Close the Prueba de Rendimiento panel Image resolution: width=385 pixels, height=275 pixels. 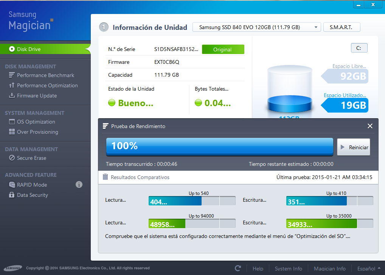click(x=370, y=126)
